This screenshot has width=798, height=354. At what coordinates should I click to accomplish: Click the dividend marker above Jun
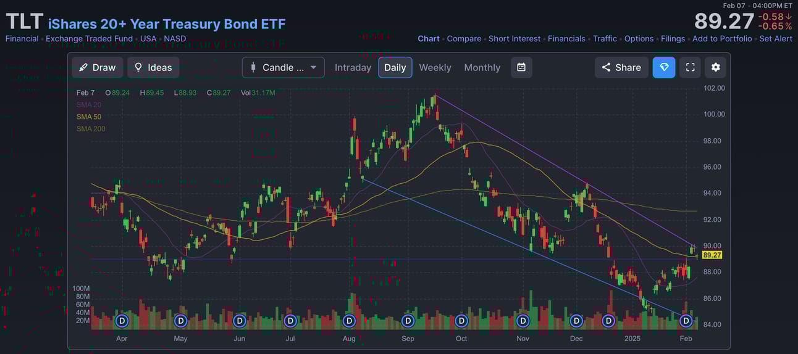coord(239,321)
